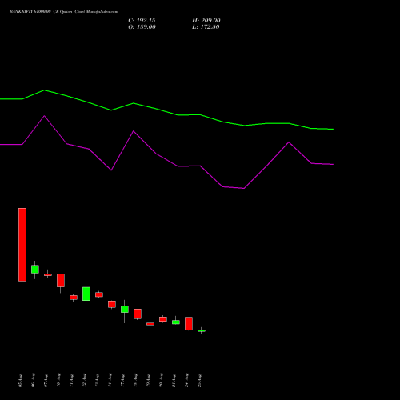
Task: Click the green candle for 21 Aug
Action: coord(176,322)
